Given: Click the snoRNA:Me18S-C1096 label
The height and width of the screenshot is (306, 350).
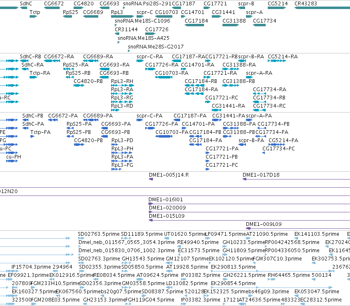Looking at the screenshot, I should (x=142, y=21).
